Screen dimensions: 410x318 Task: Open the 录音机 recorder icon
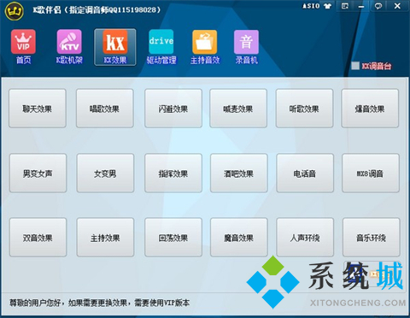(246, 47)
